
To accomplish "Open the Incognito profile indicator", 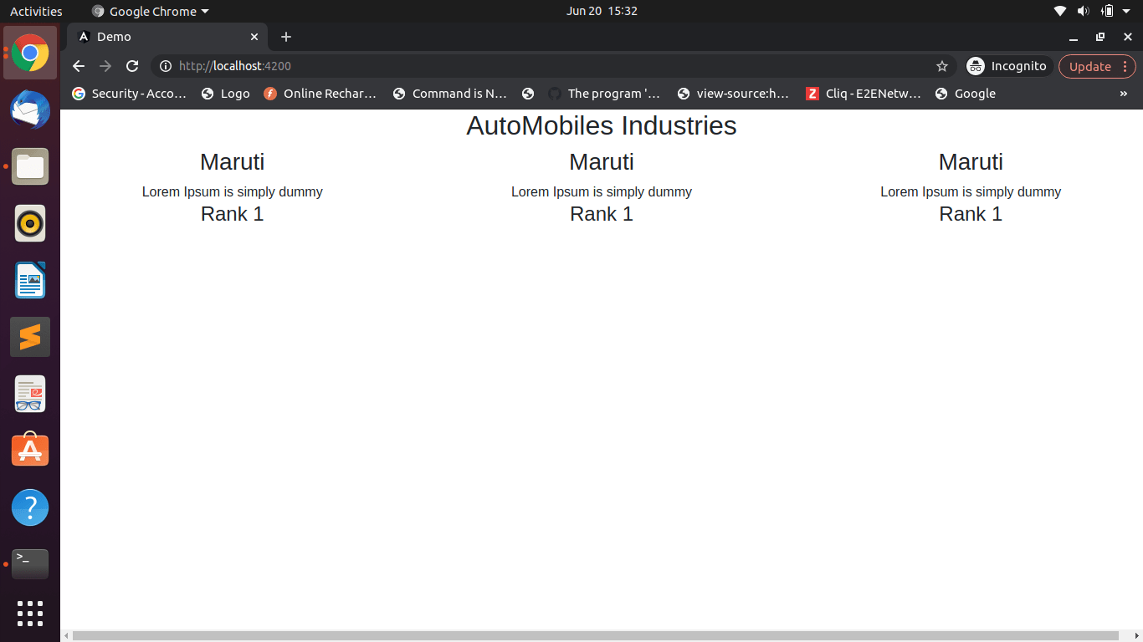I will pyautogui.click(x=1007, y=66).
